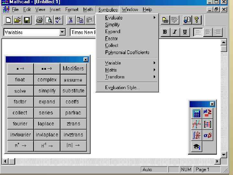This screenshot has height=175, width=233.
Task: Open the Edit menu
Action: pyautogui.click(x=27, y=10)
